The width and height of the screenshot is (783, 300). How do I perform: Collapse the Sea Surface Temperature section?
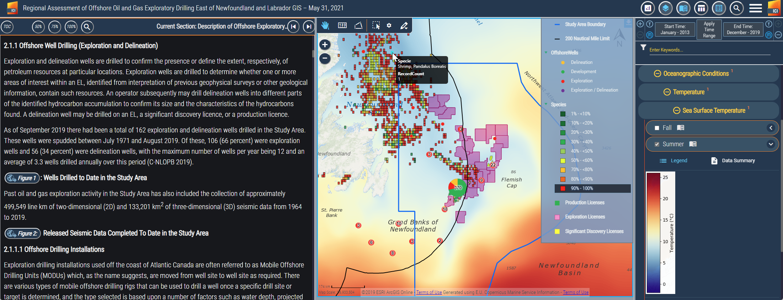click(676, 110)
